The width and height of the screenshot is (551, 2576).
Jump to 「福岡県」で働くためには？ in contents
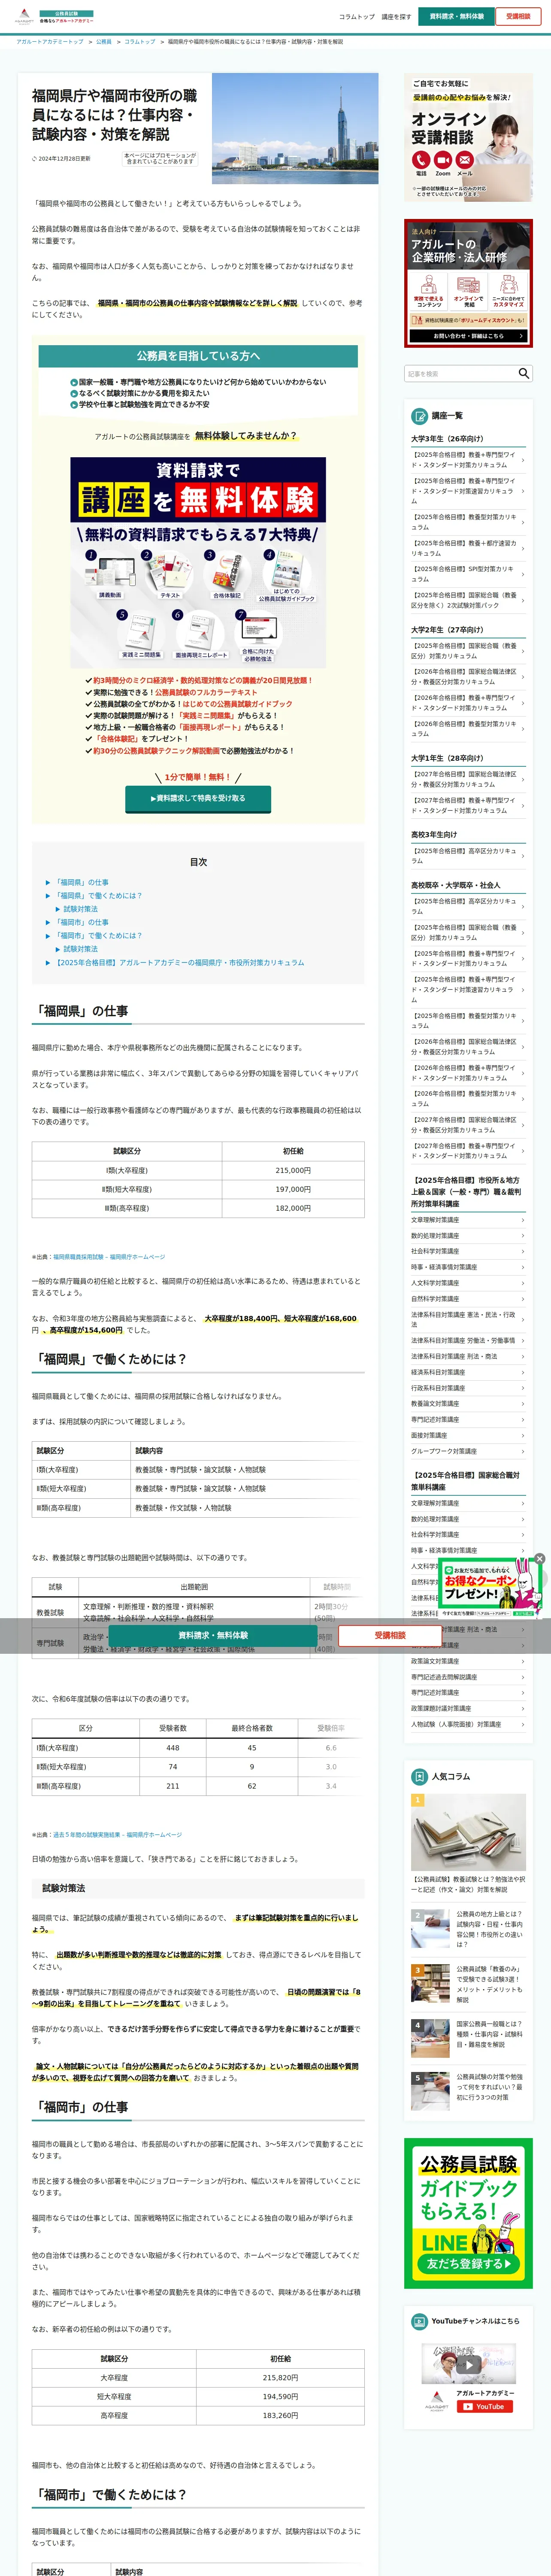pyautogui.click(x=98, y=895)
